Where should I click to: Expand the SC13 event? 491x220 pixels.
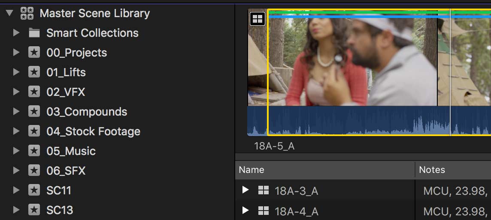pos(16,210)
